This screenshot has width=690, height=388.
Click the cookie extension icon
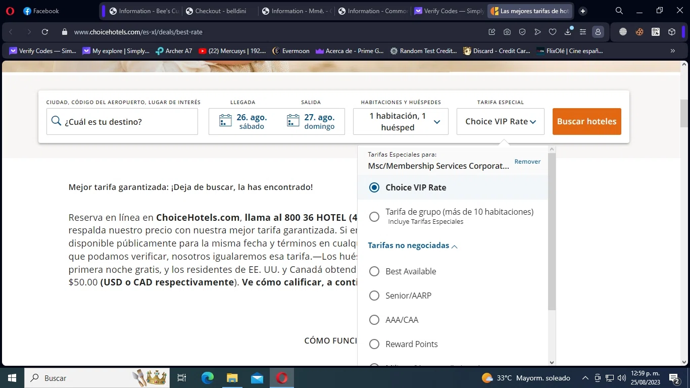[x=639, y=32]
